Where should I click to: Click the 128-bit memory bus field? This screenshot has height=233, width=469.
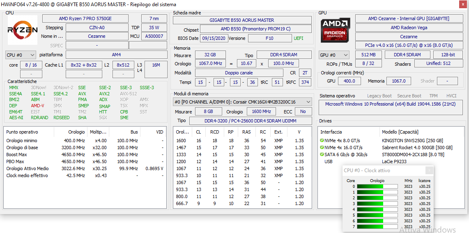coord(448,55)
